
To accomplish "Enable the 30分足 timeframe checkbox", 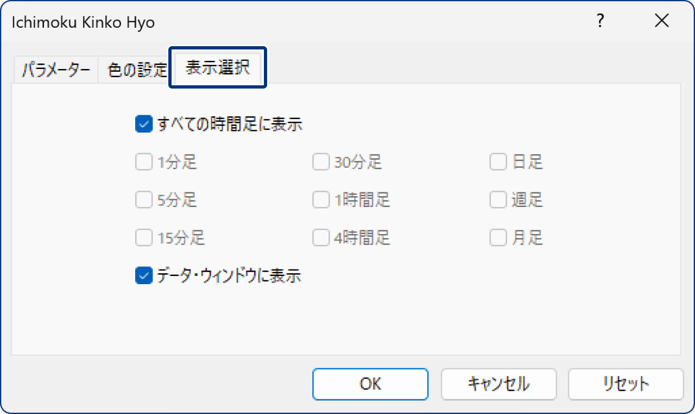I will (x=320, y=162).
